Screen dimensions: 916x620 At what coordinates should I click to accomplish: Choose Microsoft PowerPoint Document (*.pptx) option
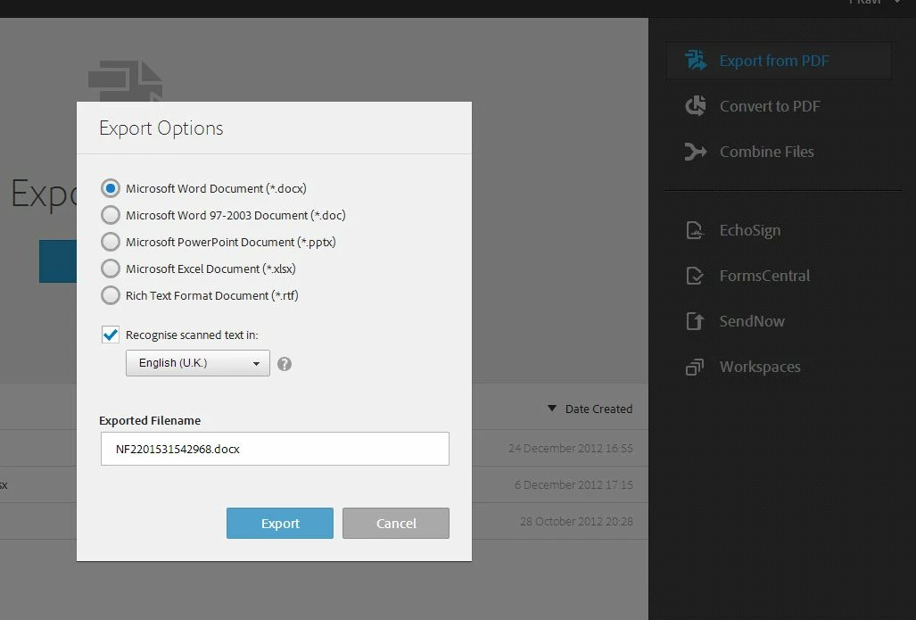111,242
